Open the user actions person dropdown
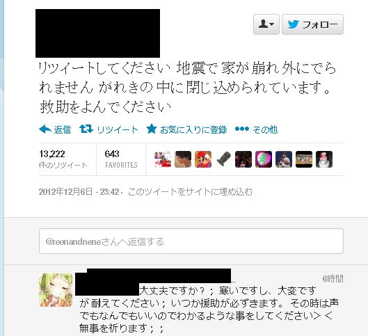 coord(266,24)
